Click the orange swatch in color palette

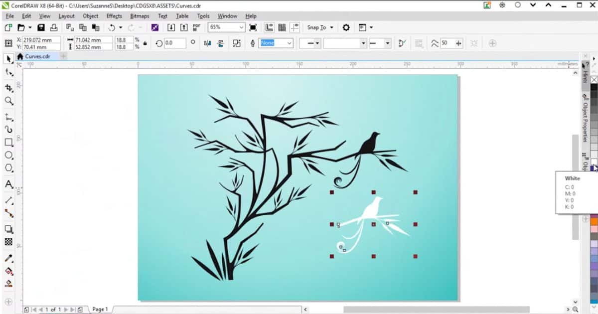[594, 221]
